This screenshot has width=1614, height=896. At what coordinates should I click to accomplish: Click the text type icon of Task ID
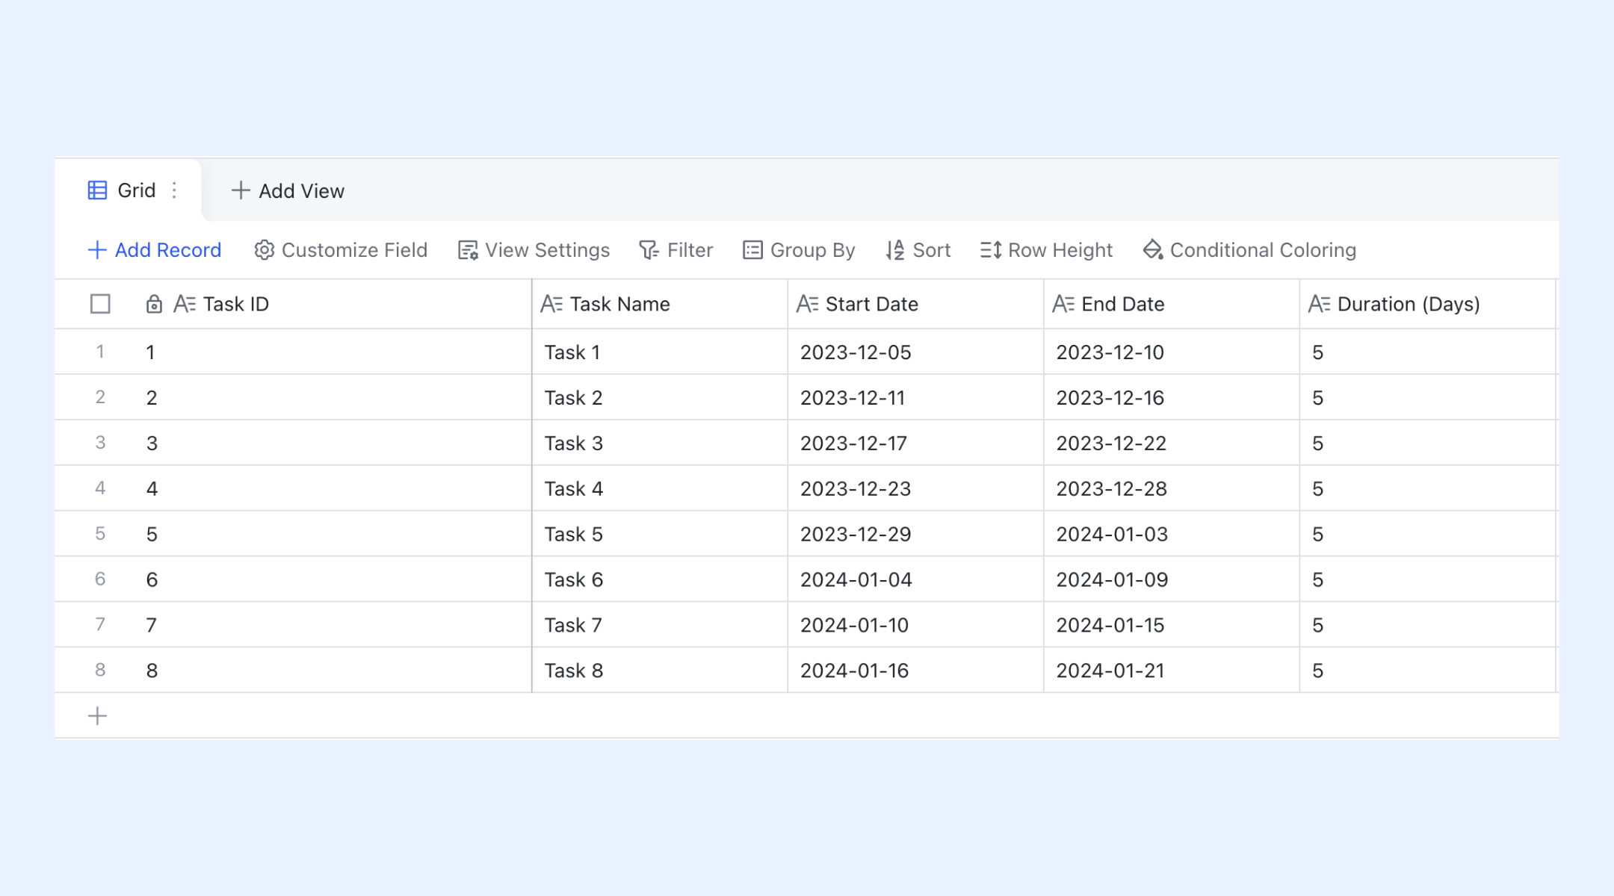185,304
